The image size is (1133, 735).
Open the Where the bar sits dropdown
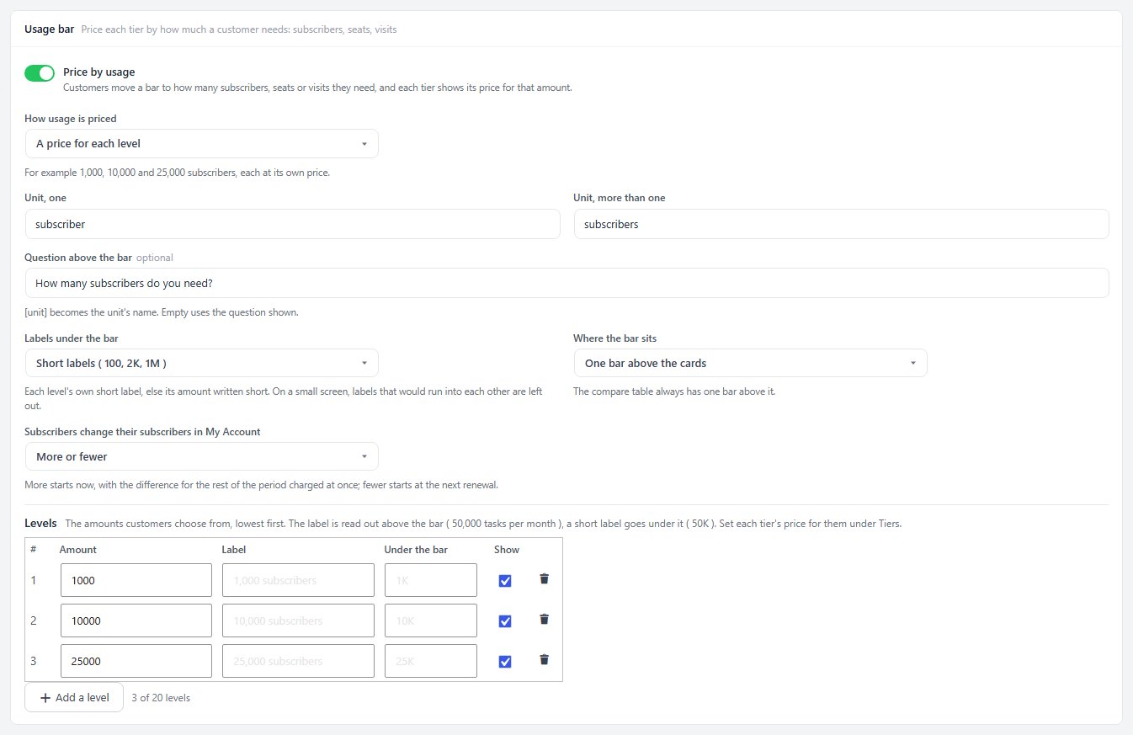click(x=750, y=363)
